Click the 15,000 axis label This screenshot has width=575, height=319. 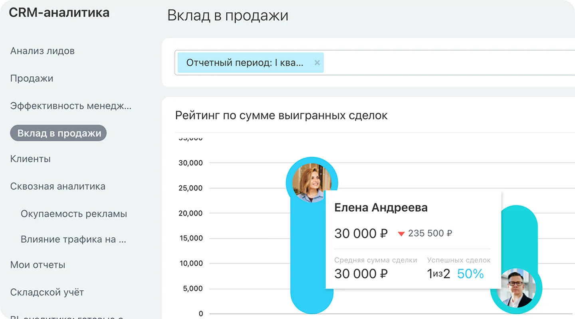[x=190, y=238]
